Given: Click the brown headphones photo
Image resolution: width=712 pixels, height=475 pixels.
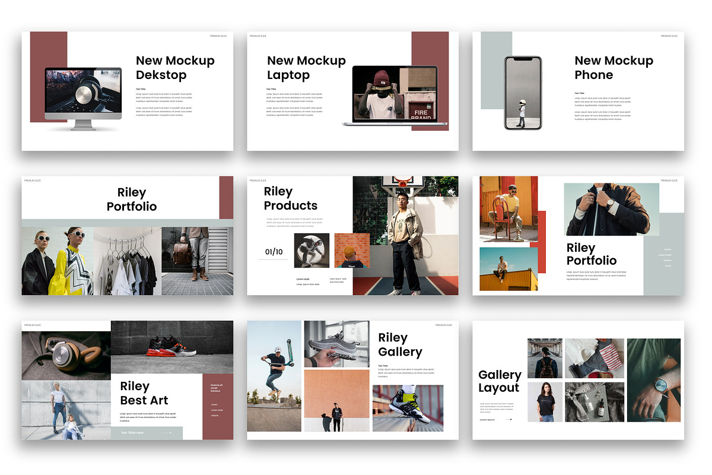Looking at the screenshot, I should pos(66,356).
